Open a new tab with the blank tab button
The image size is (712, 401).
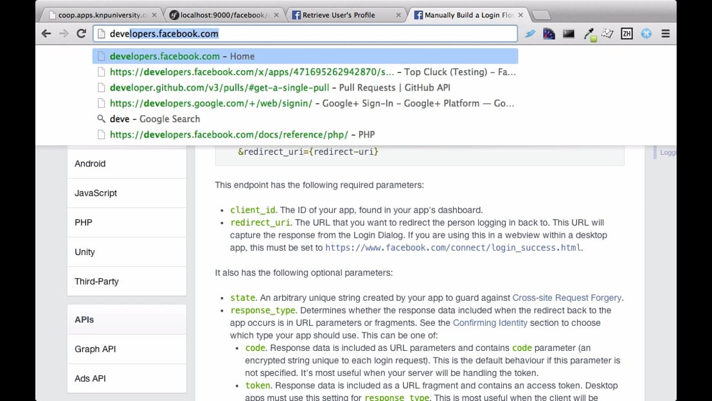point(541,15)
